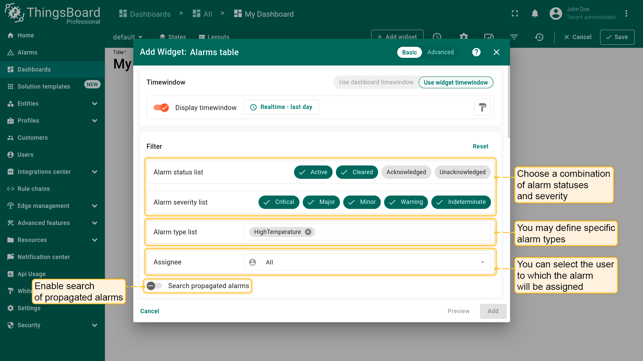643x361 pixels.
Task: Remove the HighTemperature alarm type chip
Action: [308, 232]
